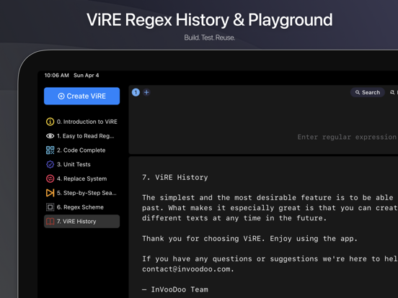The image size is (398, 298).
Task: Click the 10:06 AM status bar time
Action: (x=57, y=76)
